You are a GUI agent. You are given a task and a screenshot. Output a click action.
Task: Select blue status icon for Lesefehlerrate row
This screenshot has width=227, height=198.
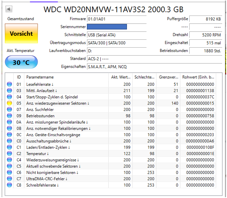pyautogui.click(x=9, y=84)
